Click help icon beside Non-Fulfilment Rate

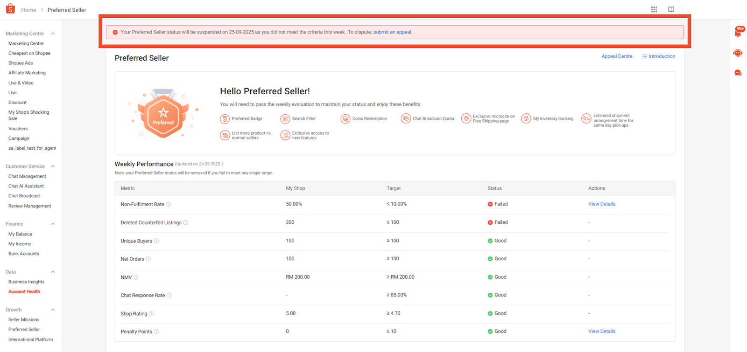tap(169, 204)
